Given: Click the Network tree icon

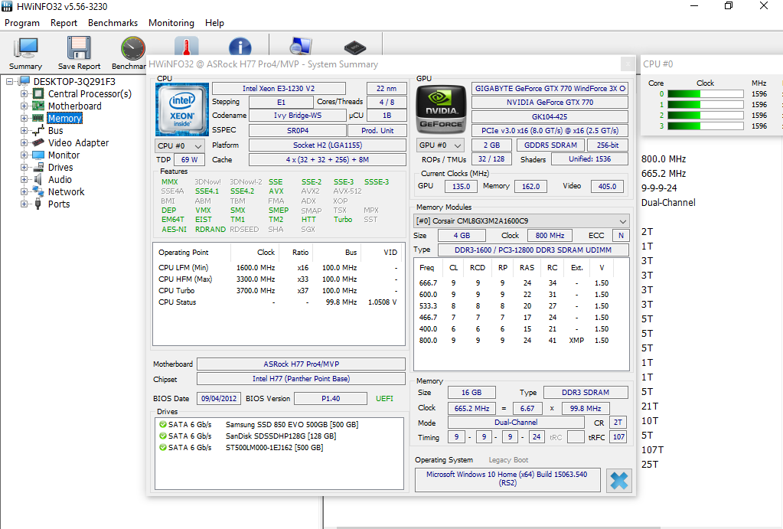Looking at the screenshot, I should [x=38, y=191].
